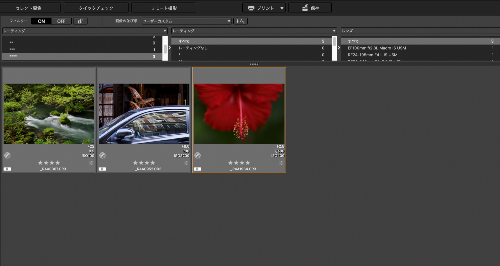Click the star rating on _R4A0952.CR3
This screenshot has height=266, width=500.
click(x=144, y=163)
